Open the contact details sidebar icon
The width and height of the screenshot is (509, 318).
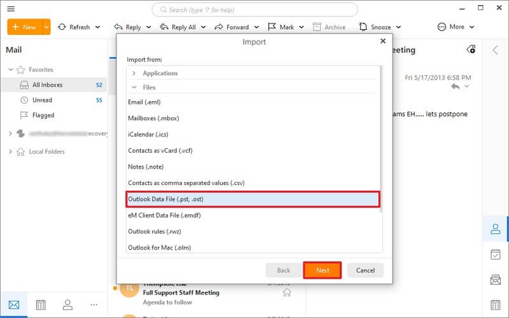pyautogui.click(x=496, y=229)
